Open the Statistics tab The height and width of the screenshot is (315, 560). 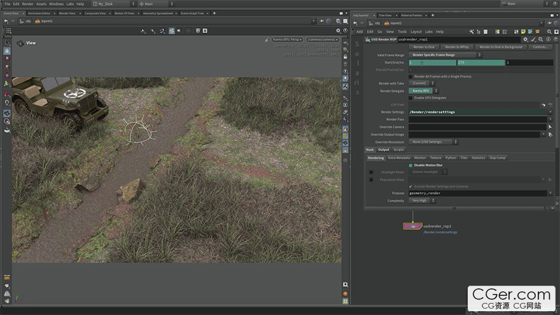[x=478, y=158]
